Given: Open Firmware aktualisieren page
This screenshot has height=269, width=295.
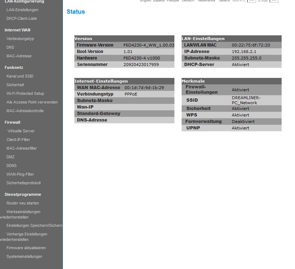Looking at the screenshot, I should (x=26, y=248).
